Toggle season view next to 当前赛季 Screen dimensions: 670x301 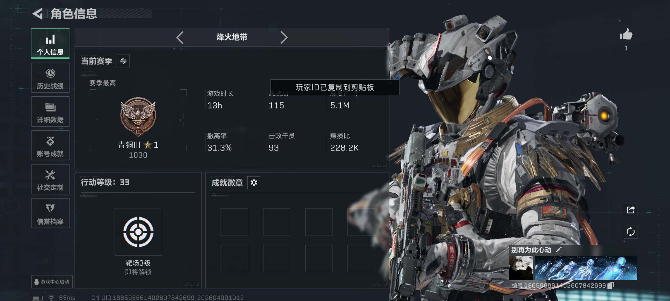(x=123, y=61)
